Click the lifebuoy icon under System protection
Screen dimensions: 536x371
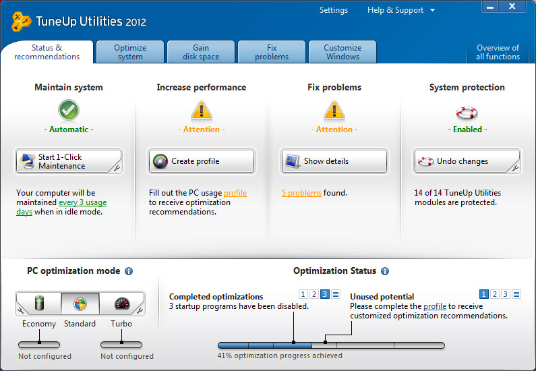467,113
